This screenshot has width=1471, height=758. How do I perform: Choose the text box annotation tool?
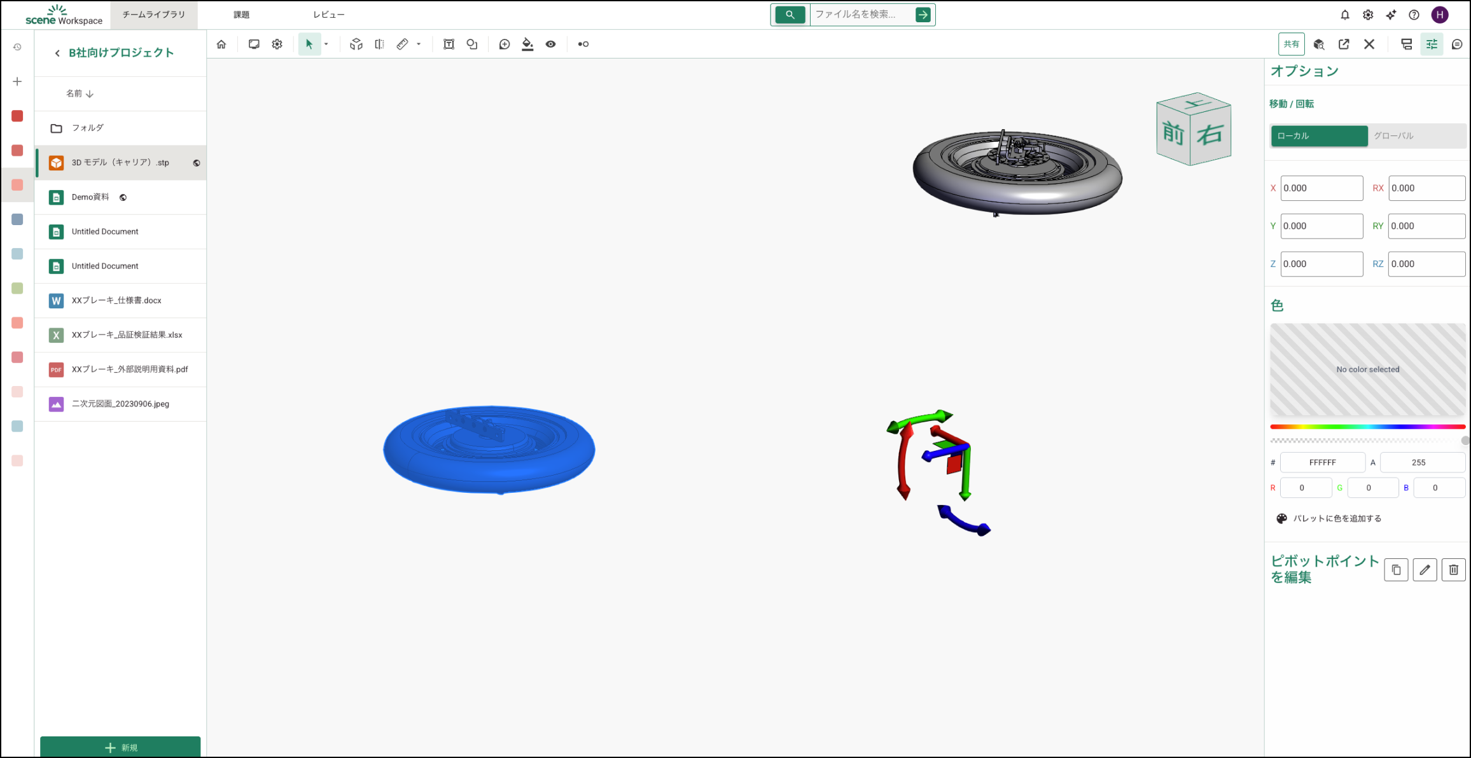[x=449, y=45]
